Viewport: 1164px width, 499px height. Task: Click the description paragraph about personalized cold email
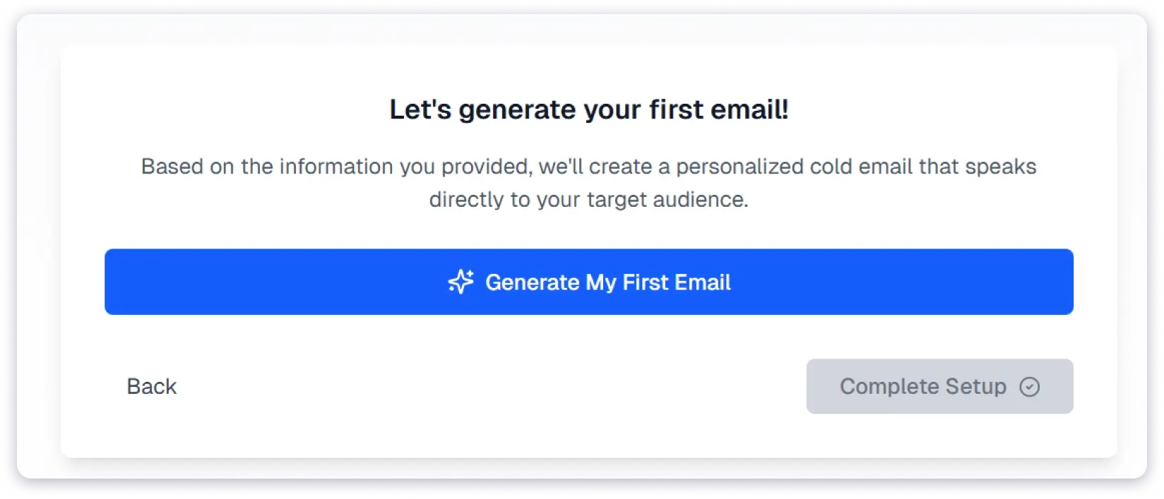(x=588, y=183)
